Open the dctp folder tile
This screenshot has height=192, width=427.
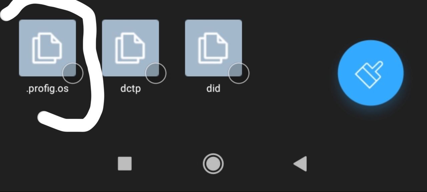click(x=130, y=48)
